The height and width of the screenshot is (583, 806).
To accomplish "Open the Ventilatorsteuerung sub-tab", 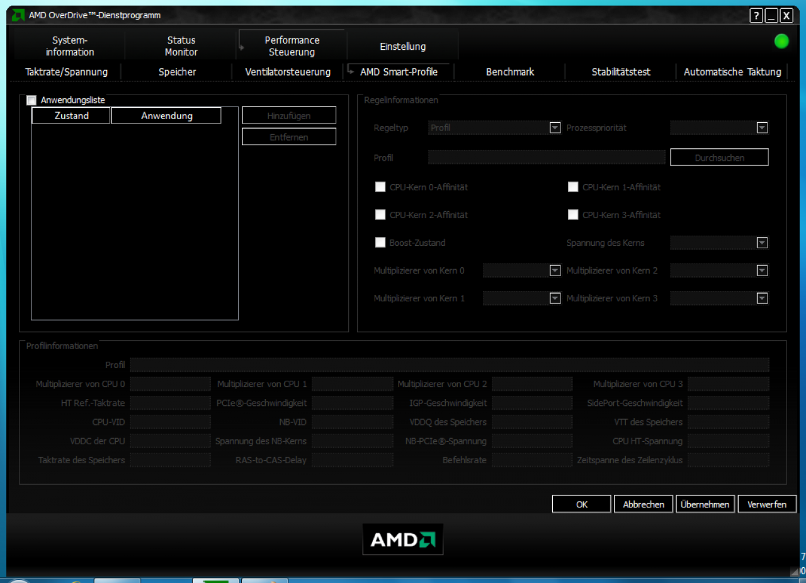I will click(288, 72).
